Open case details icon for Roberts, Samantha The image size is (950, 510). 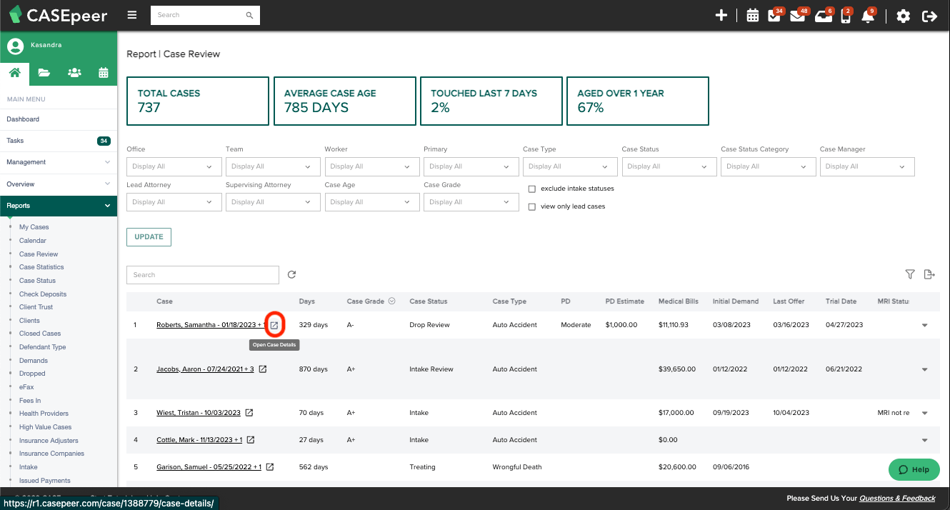274,325
